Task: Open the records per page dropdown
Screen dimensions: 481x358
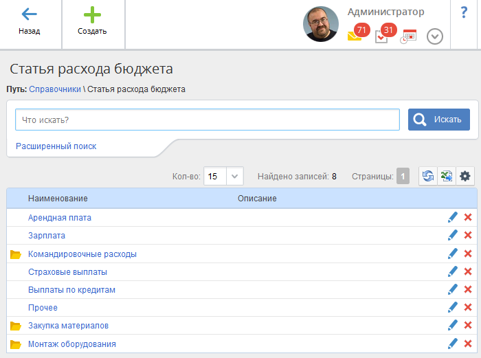Action: coord(235,177)
